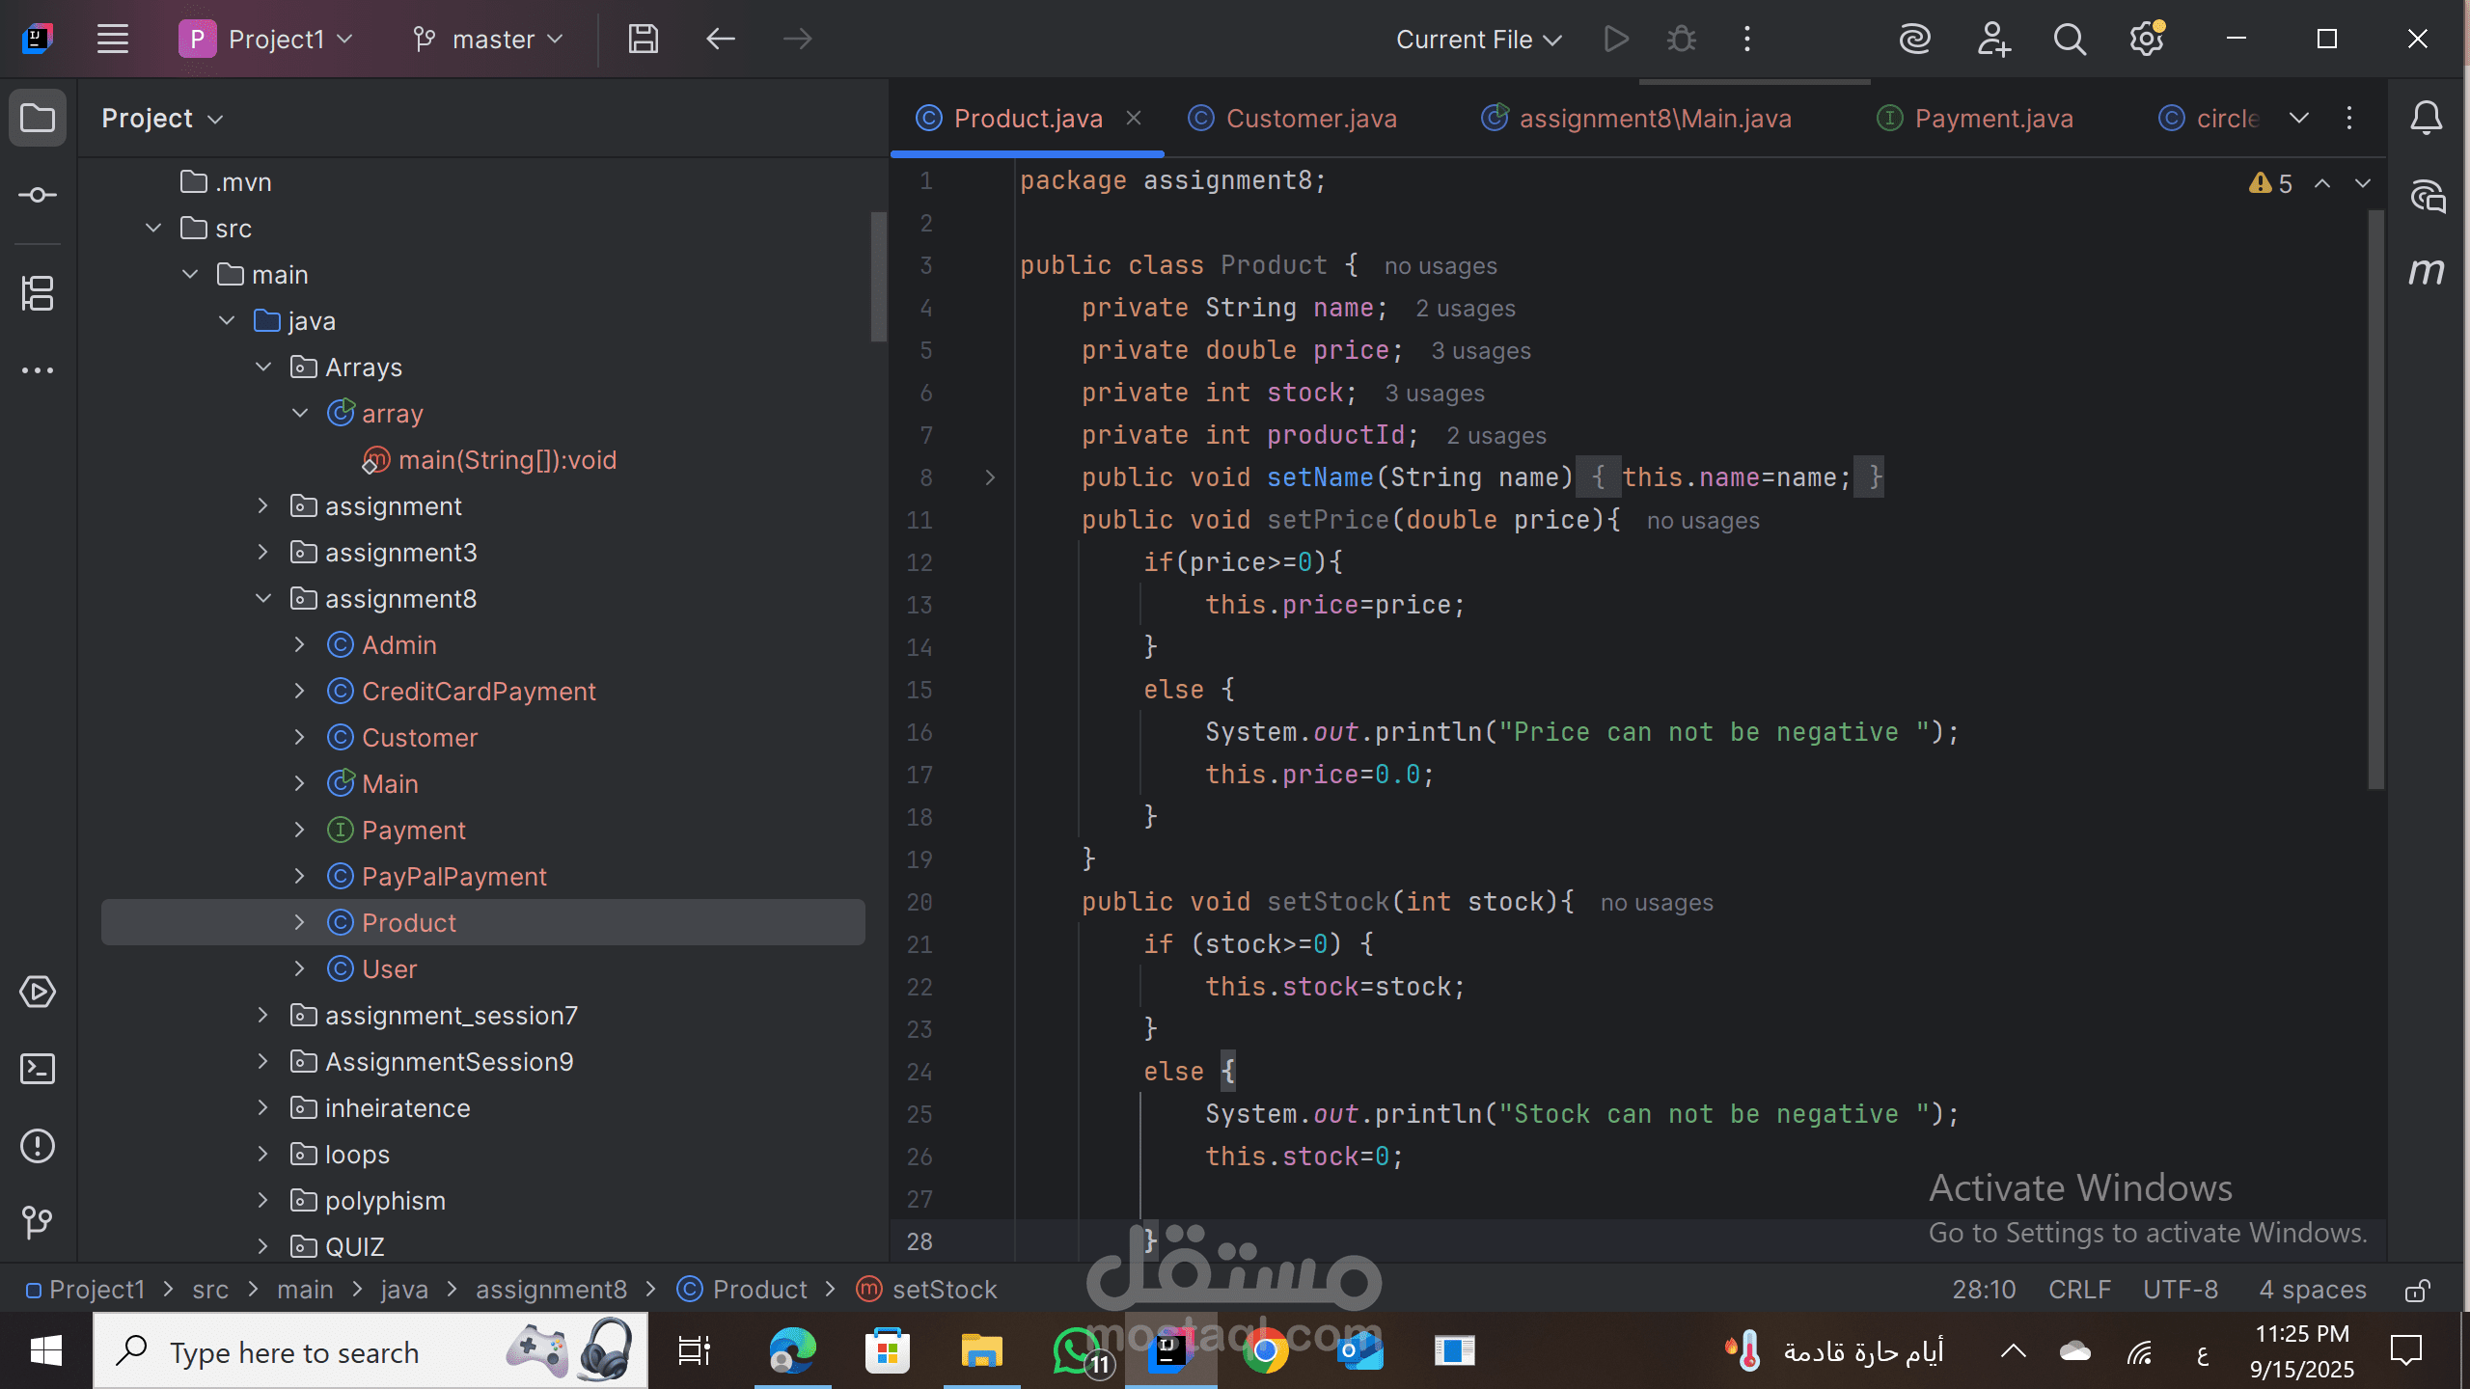Switch to Customer.java tab
The image size is (2470, 1389).
(x=1293, y=119)
